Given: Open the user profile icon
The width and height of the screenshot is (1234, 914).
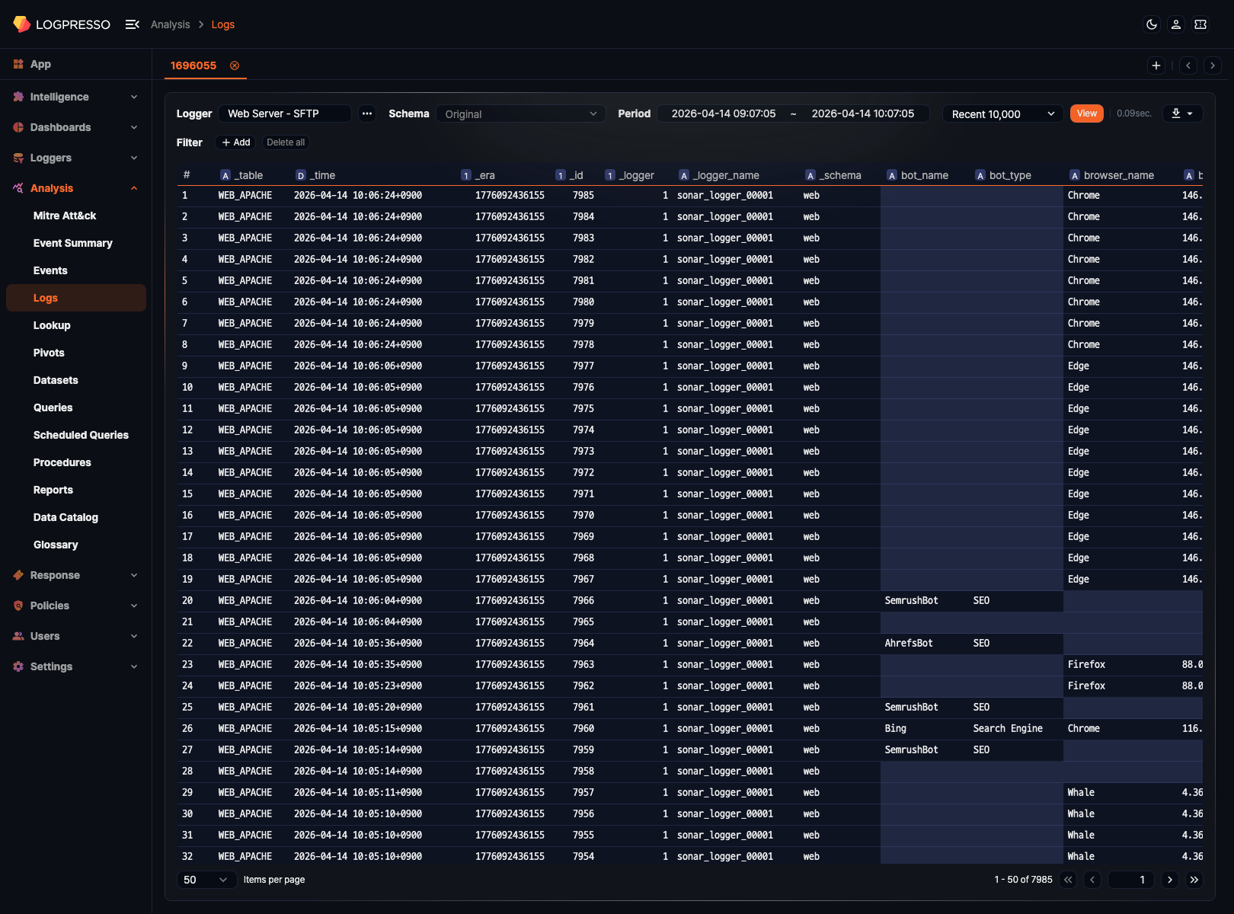Looking at the screenshot, I should 1175,24.
